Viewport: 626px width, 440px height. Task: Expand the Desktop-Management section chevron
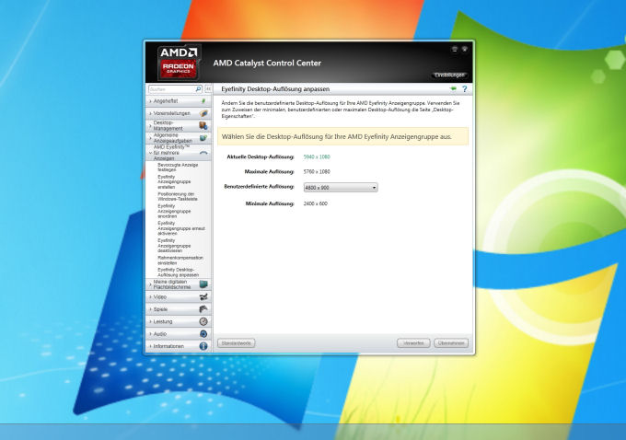[150, 126]
